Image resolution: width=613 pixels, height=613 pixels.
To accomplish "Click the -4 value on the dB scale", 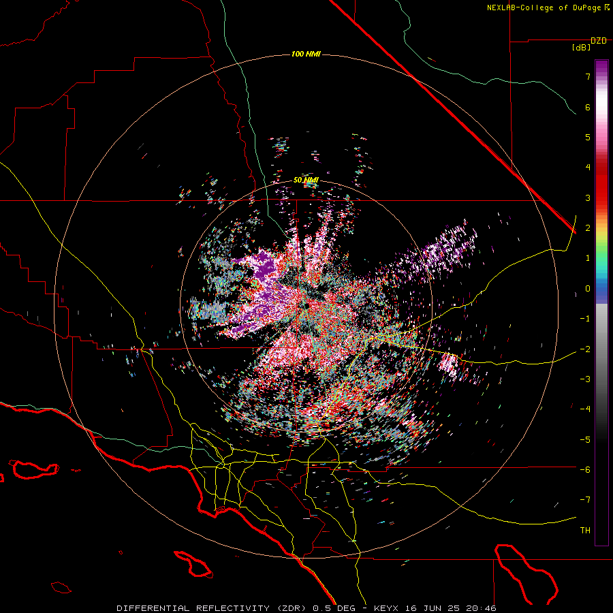I will (x=585, y=409).
